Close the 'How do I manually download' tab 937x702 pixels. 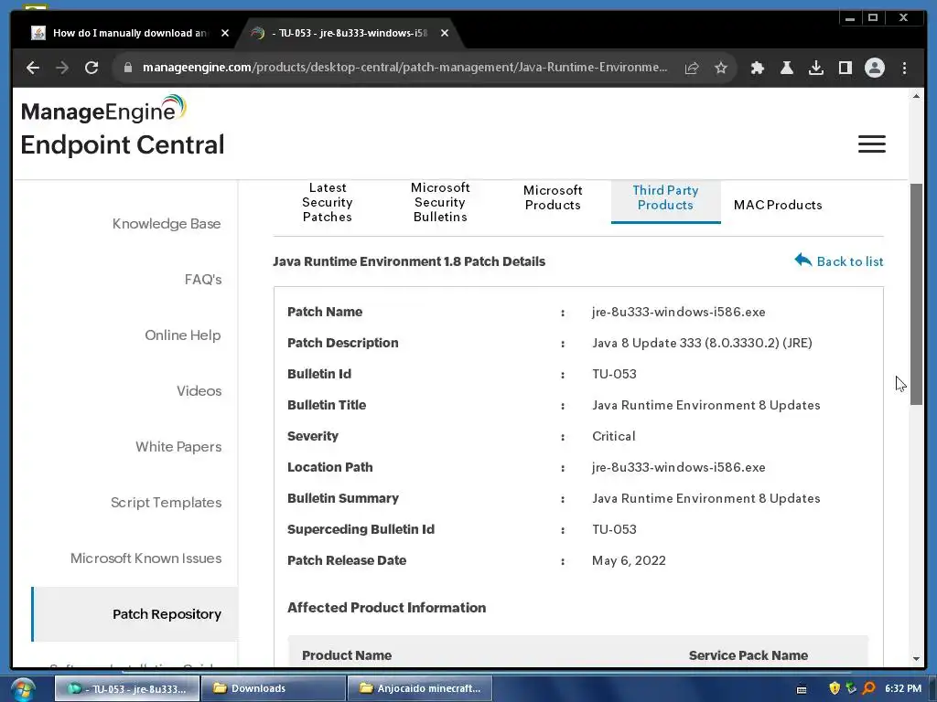coord(225,33)
